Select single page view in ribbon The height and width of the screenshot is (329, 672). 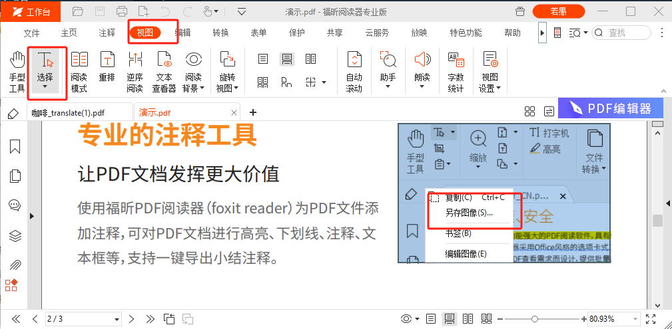click(x=262, y=59)
